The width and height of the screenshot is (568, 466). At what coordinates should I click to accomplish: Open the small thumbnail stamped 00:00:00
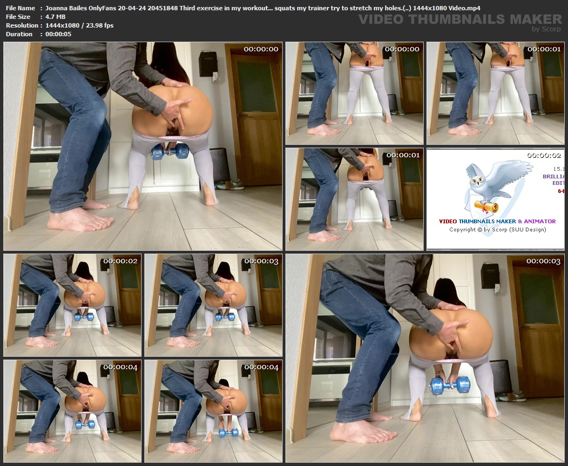(354, 93)
